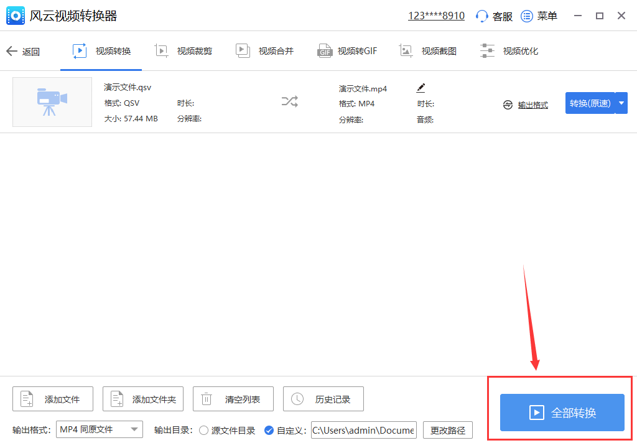Select the 源文件目录 radio button

pyautogui.click(x=203, y=431)
